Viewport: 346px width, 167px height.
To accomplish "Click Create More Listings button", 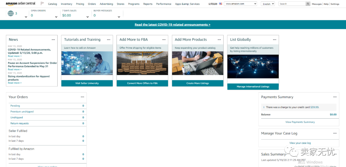I will point(198,83).
